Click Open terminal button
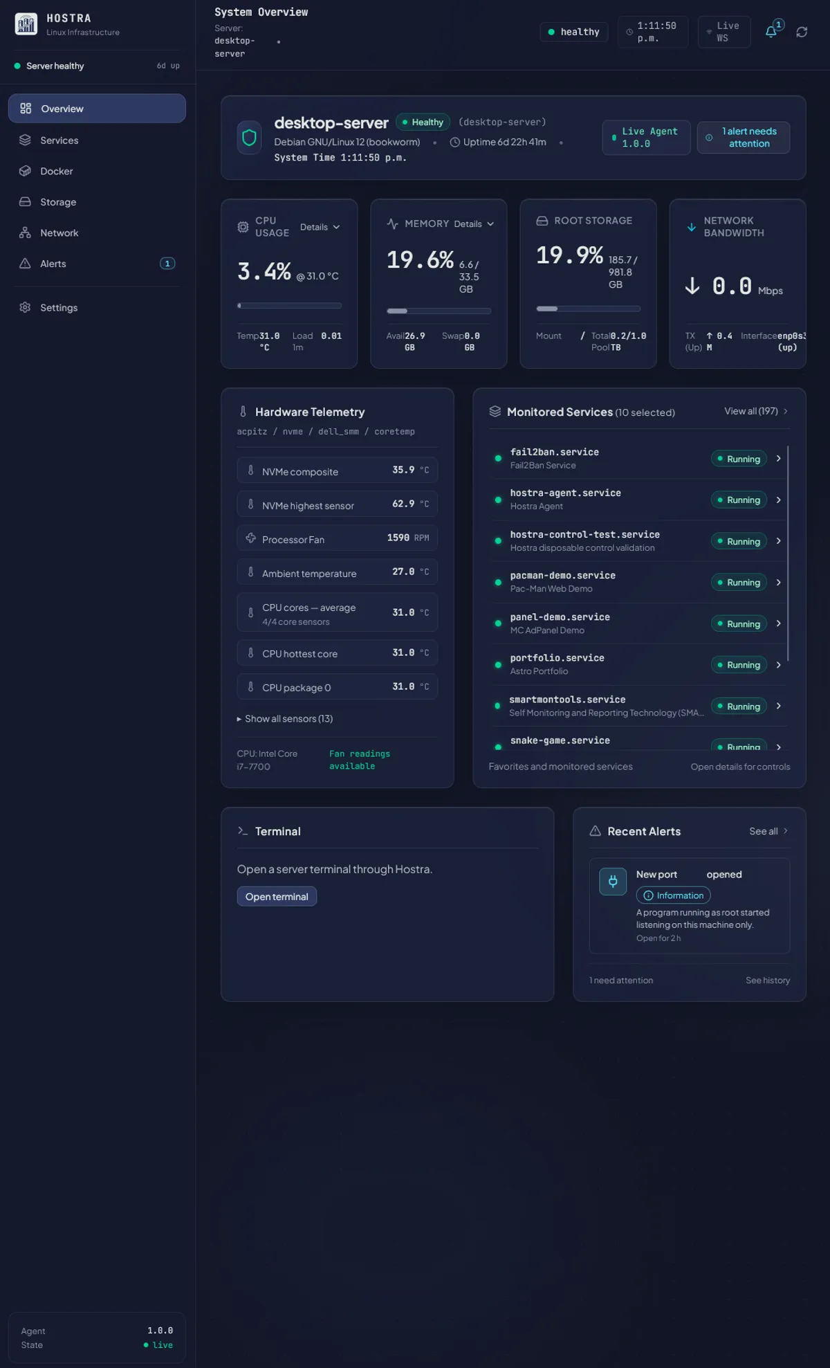Screen dimensions: 830x1368 (277, 897)
